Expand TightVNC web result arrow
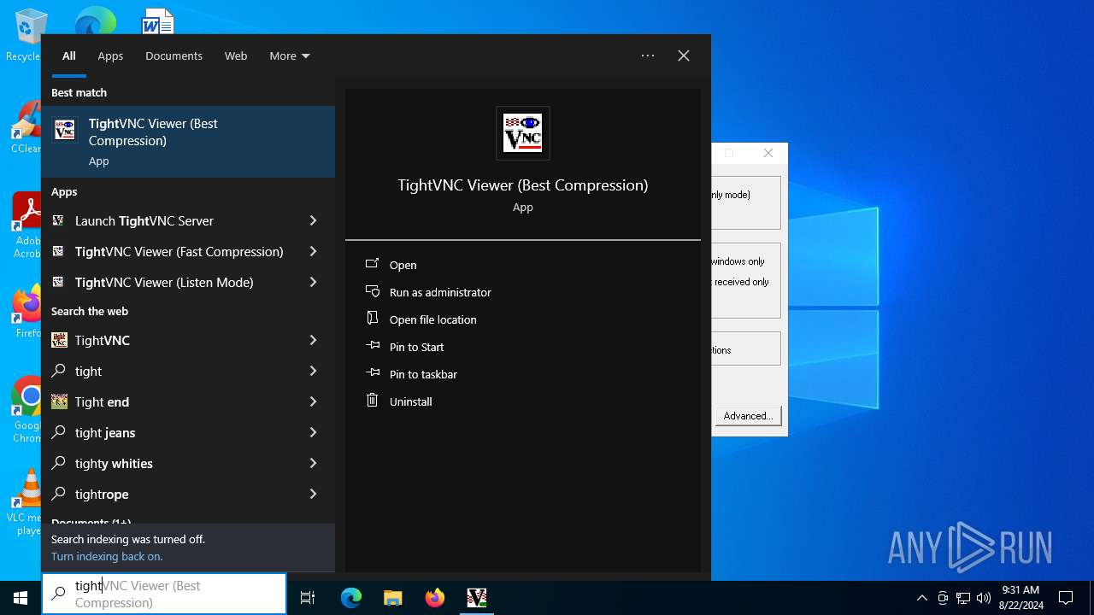Screen dimensions: 1094x615 tap(313, 340)
